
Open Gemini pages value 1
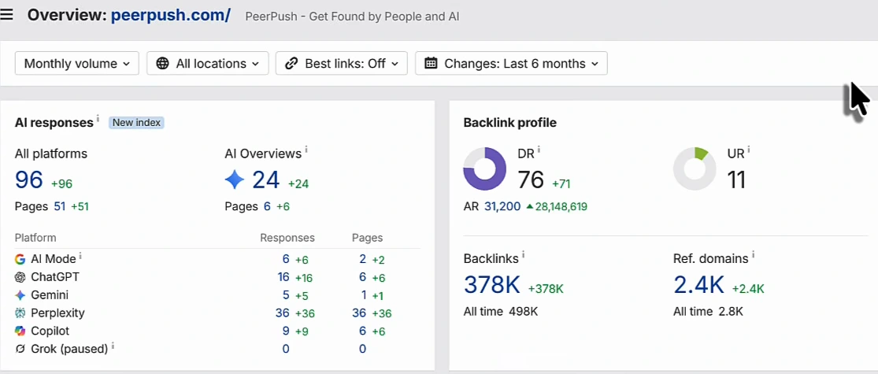point(363,294)
